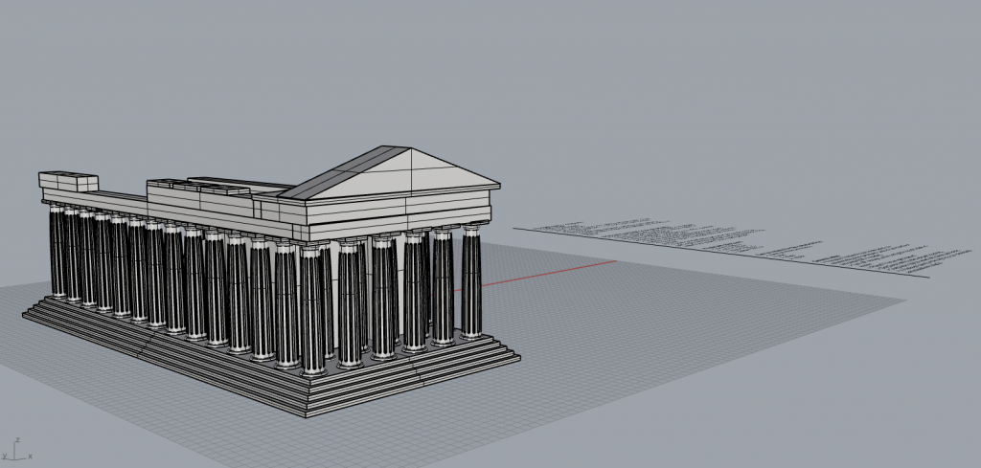Viewport: 981px width, 468px height.
Task: Select the far-left column of the side colonnade
Action: 57,251
